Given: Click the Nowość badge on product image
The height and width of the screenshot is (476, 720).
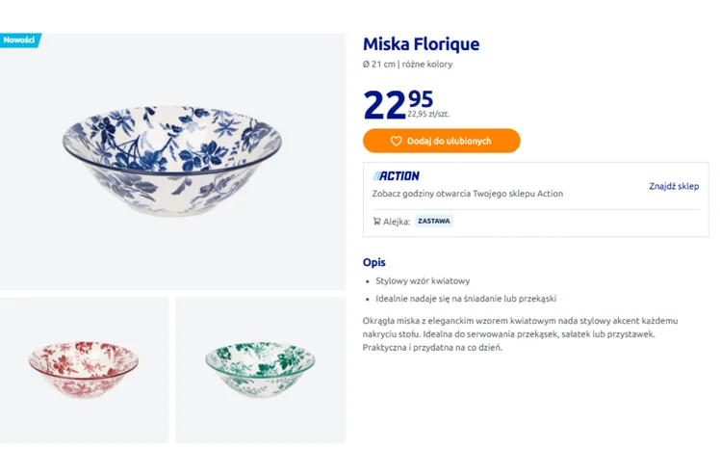Looking at the screenshot, I should 19,40.
